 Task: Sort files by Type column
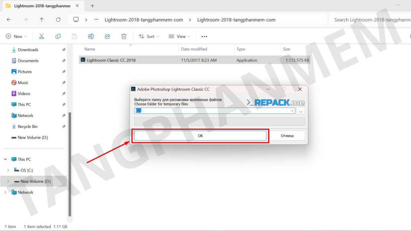click(x=241, y=49)
